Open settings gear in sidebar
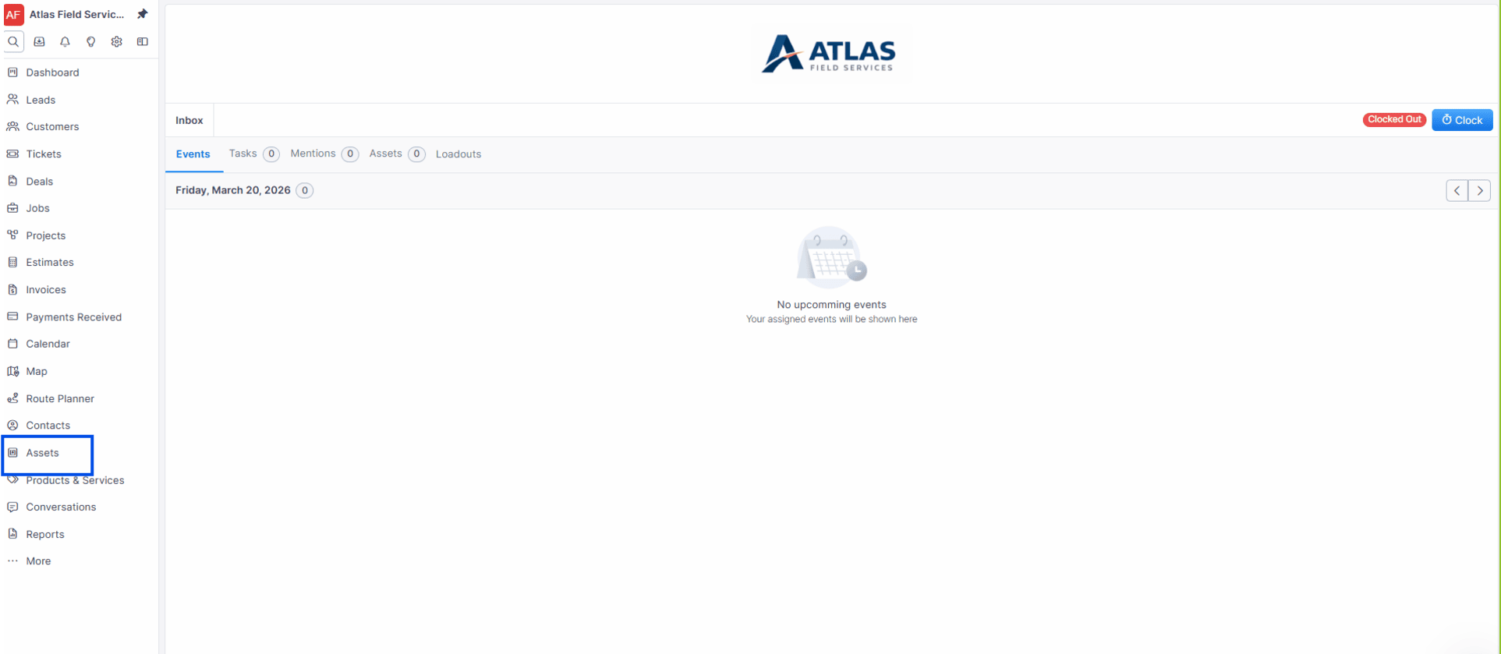The height and width of the screenshot is (654, 1501). click(116, 41)
